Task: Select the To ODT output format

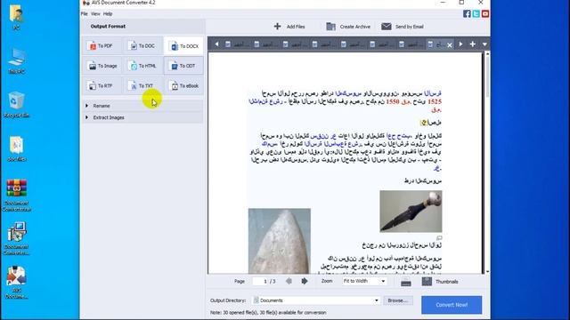Action: 183,66
